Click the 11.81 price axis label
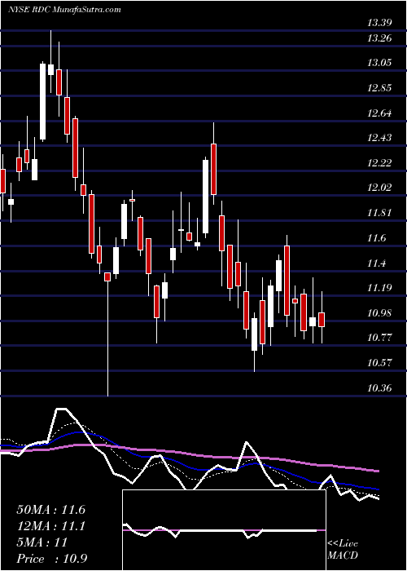 379,213
